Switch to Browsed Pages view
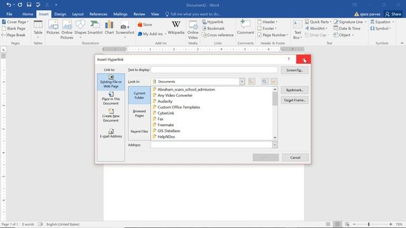The height and width of the screenshot is (228, 406). pyautogui.click(x=140, y=113)
